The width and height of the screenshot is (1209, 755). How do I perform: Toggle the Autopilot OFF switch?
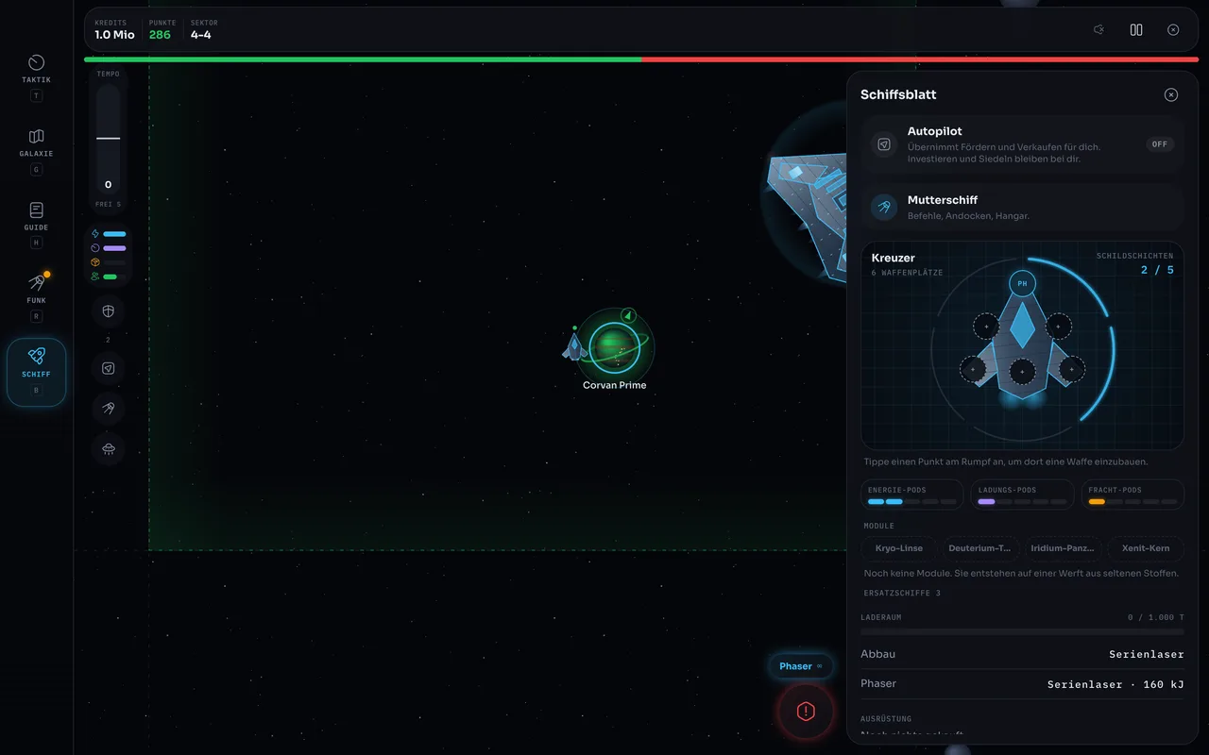(x=1160, y=144)
